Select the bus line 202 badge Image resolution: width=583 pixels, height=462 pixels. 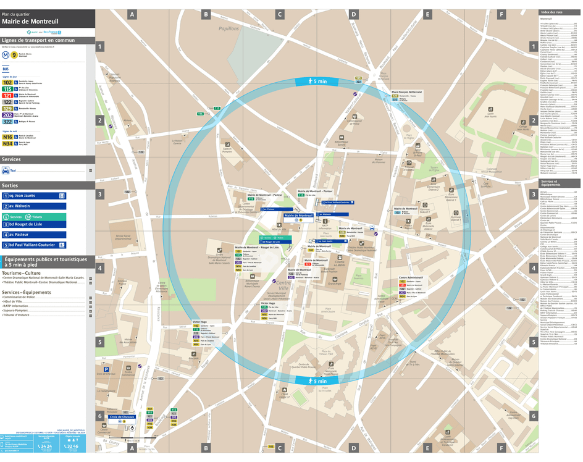[x=7, y=115]
